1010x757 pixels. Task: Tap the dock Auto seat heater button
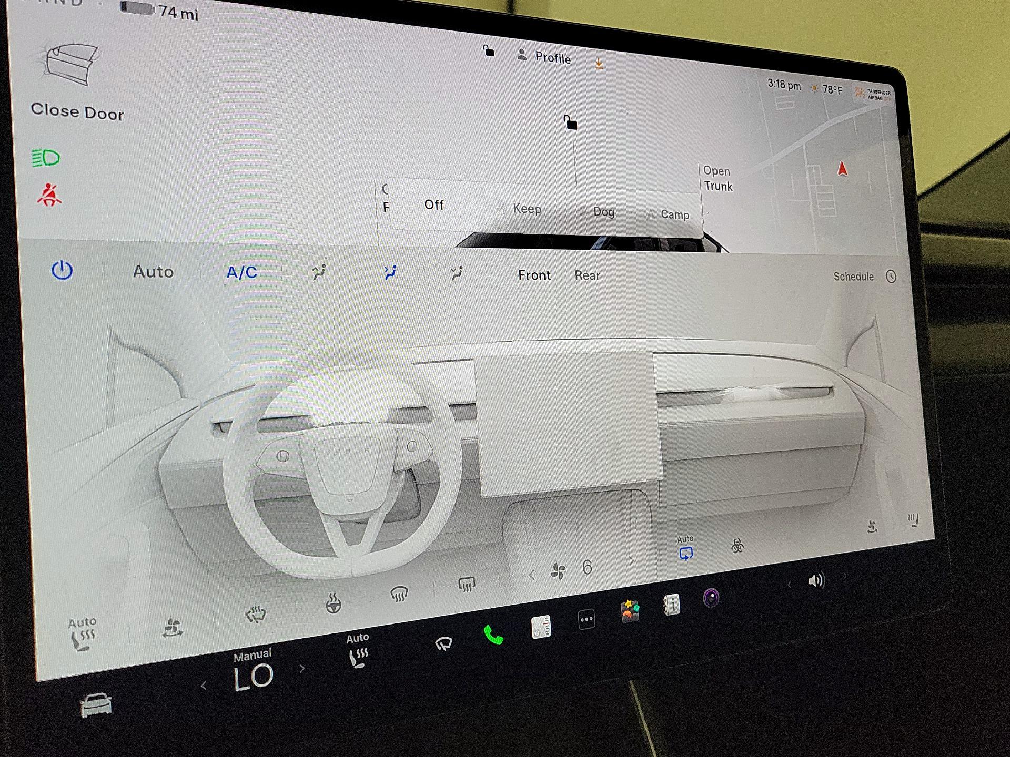358,651
